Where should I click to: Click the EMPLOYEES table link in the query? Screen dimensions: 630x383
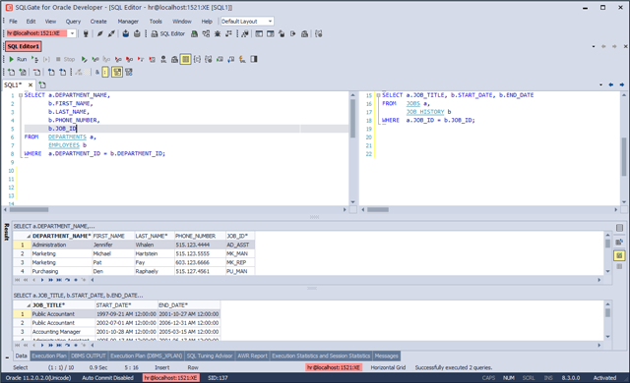coord(64,145)
